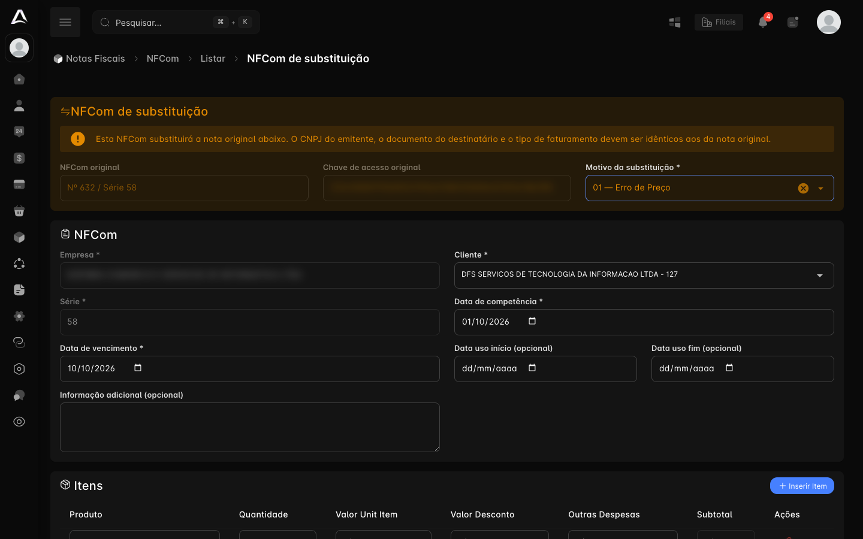Click the NFCom original field
Viewport: 863px width, 539px height.
click(x=184, y=188)
